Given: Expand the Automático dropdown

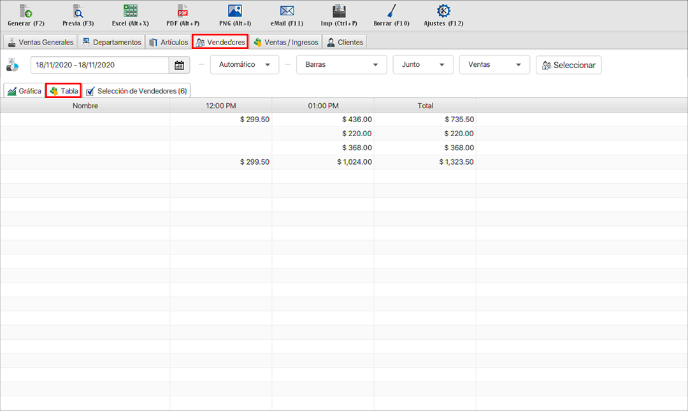Looking at the screenshot, I should click(x=244, y=65).
